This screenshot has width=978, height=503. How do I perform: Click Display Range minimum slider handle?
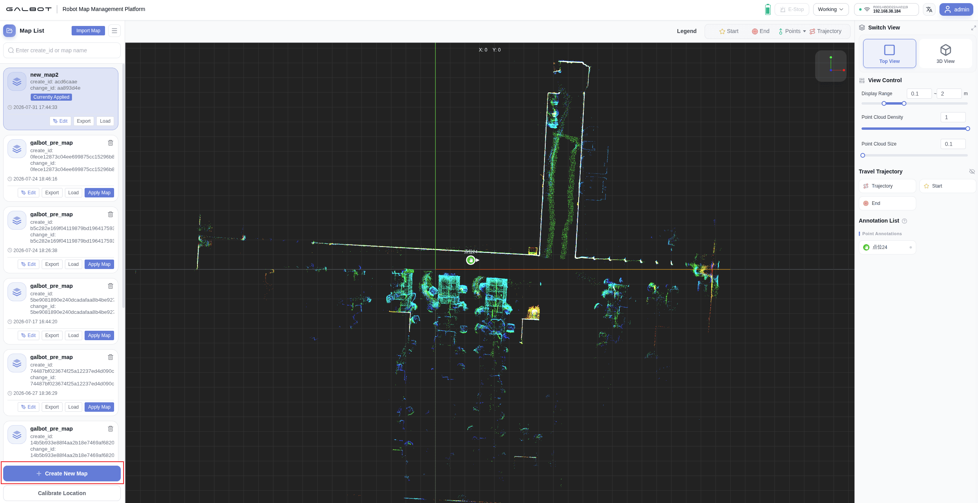pyautogui.click(x=884, y=103)
